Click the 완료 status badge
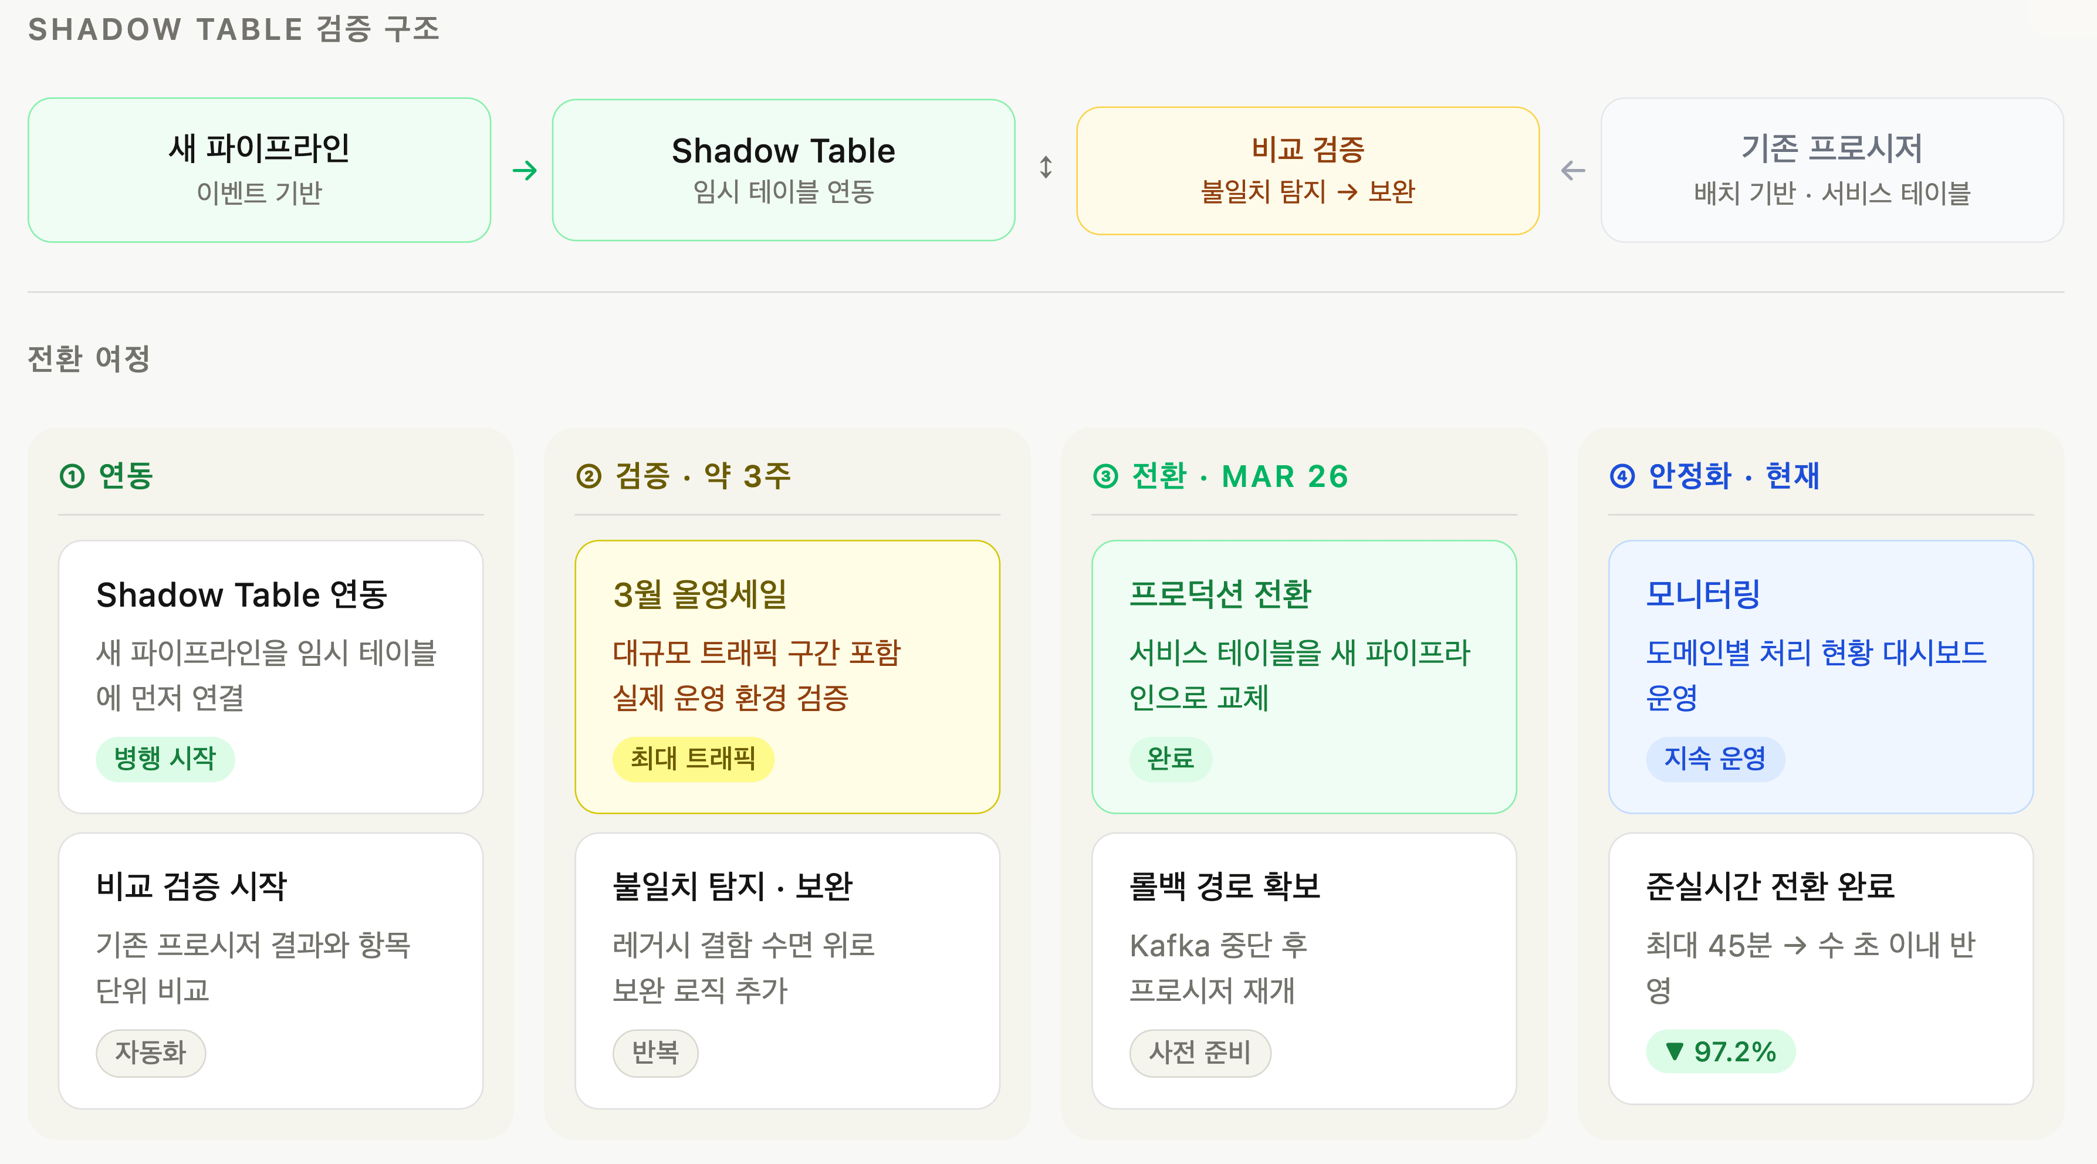Screen dimensions: 2097x1164 tap(1170, 759)
